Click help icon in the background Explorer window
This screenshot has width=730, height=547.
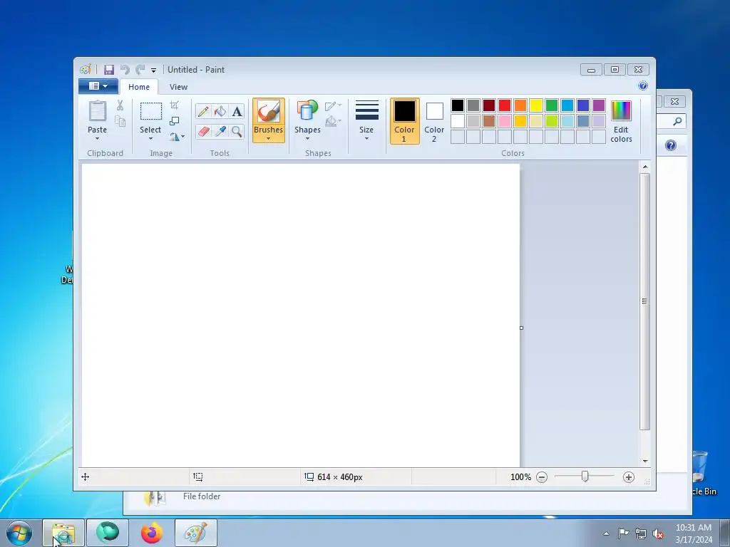(670, 145)
